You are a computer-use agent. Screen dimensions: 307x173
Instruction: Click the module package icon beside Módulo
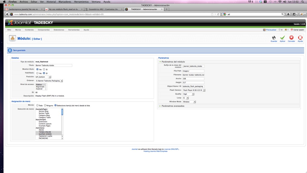12,38
